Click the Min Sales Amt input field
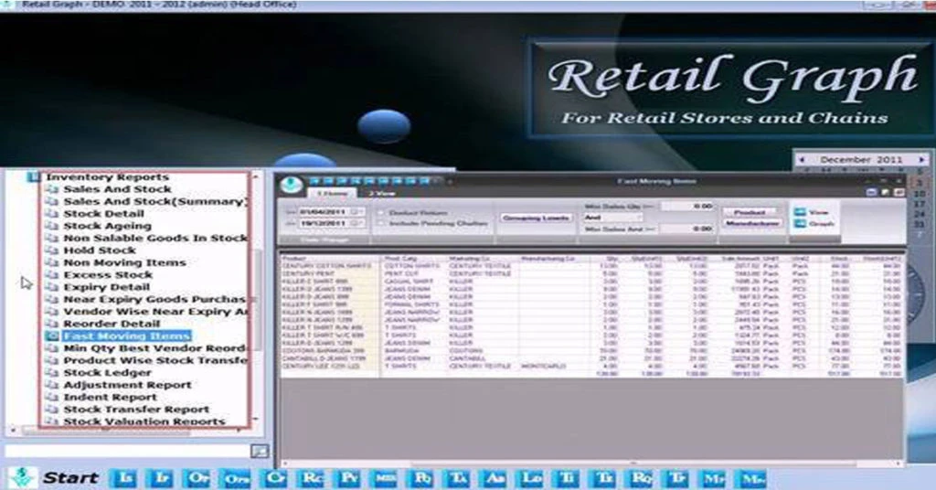 point(687,229)
